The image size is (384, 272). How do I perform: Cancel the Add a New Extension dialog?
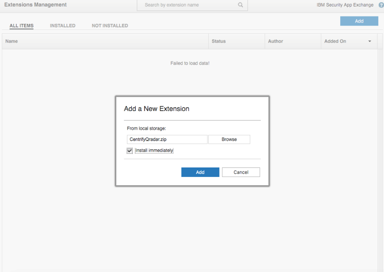[241, 172]
